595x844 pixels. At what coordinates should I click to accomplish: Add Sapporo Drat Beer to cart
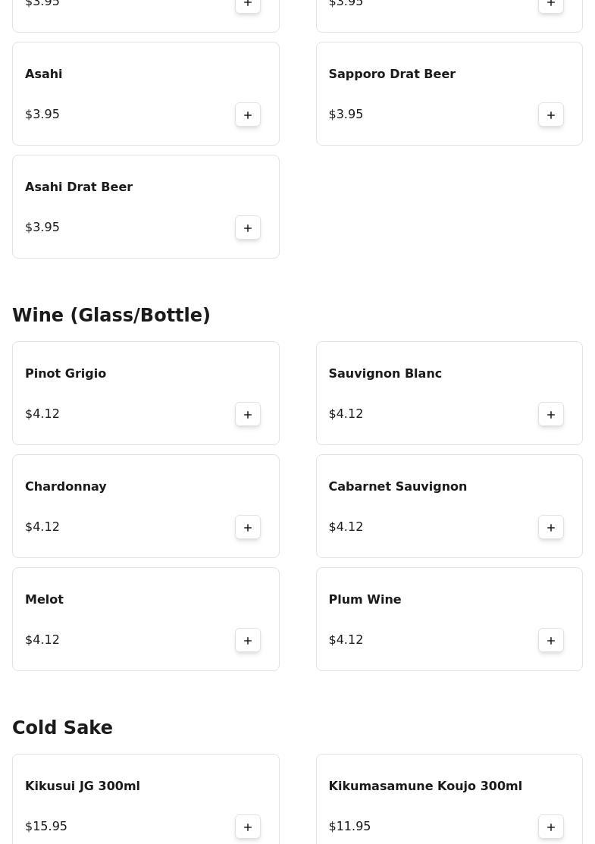tap(551, 115)
